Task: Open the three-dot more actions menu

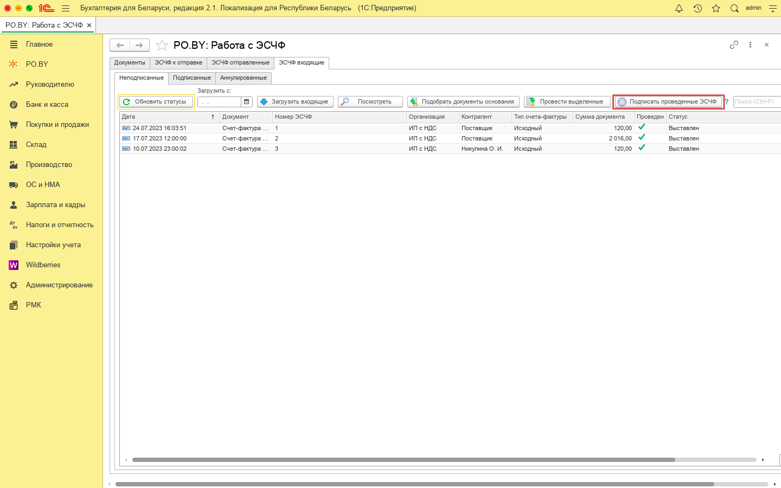Action: pos(750,45)
